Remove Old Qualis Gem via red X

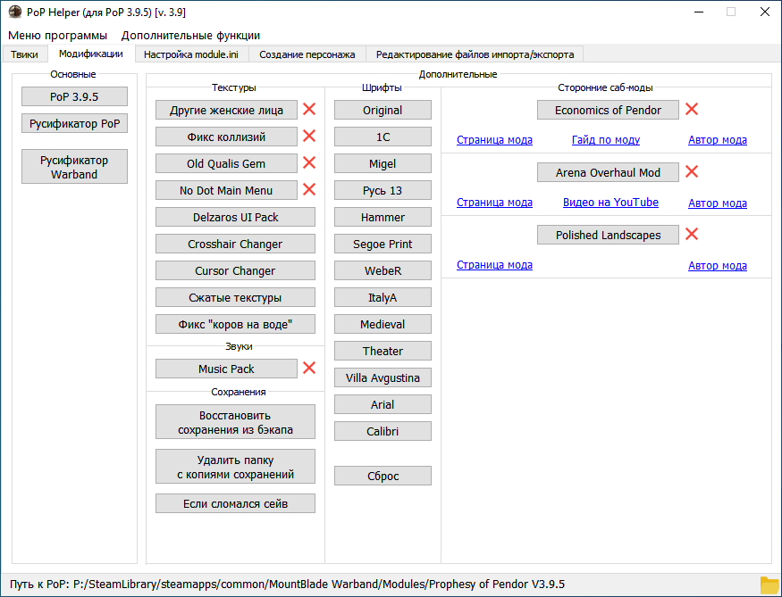click(309, 163)
